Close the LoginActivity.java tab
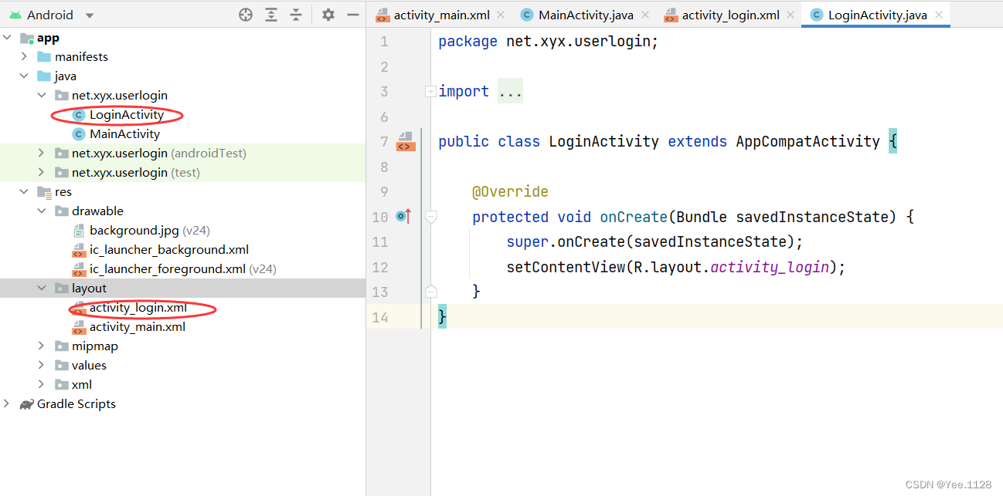Screen dimensions: 1003x496 click(938, 15)
